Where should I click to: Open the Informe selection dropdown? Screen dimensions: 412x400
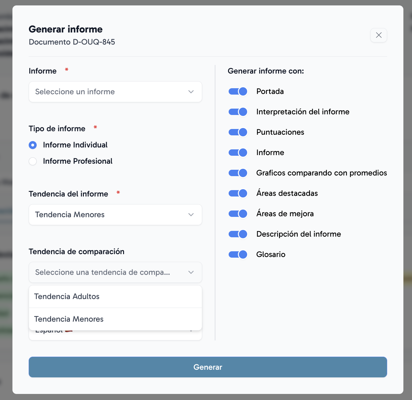click(115, 92)
